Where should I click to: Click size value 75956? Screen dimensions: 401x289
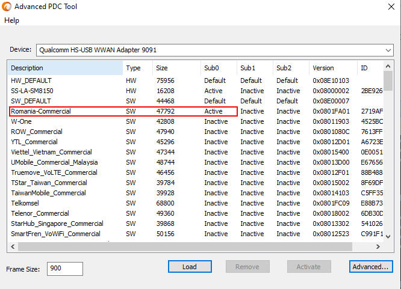166,81
